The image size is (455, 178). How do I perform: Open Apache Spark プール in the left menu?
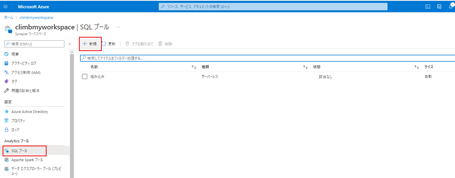[x=27, y=160]
